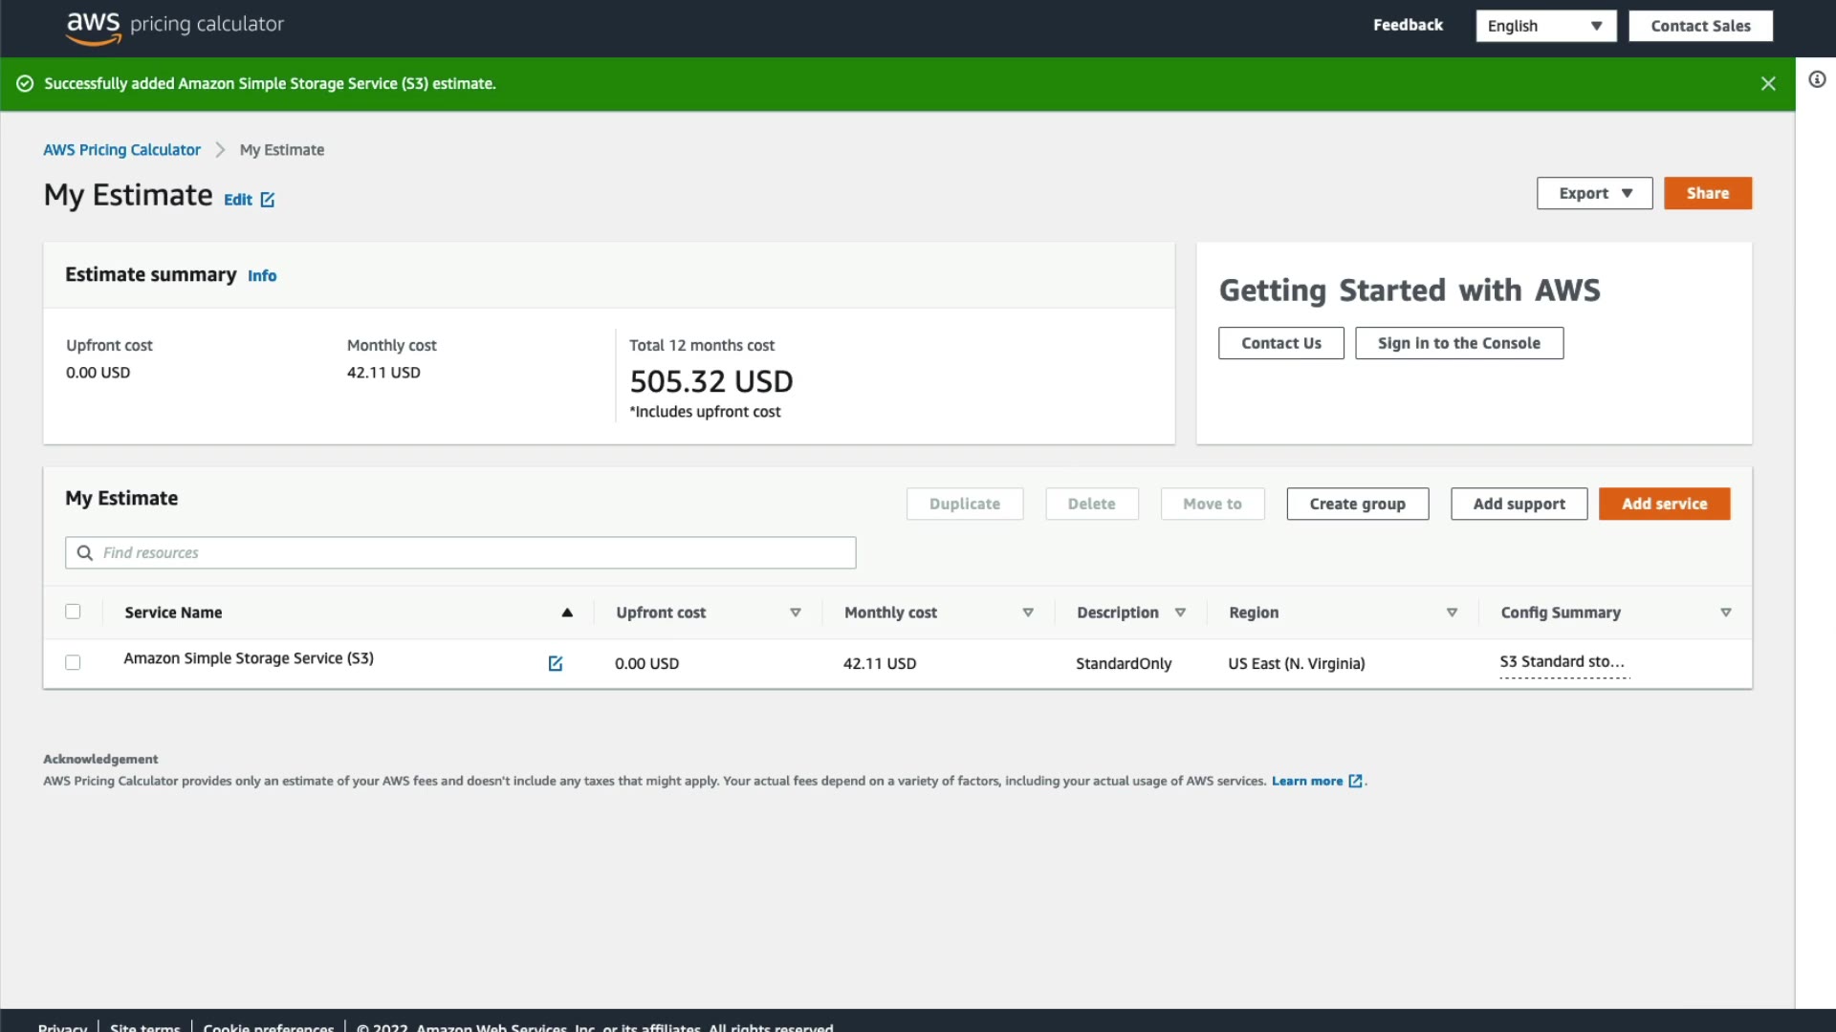
Task: Open the info panel icon on the right edge
Action: click(1817, 79)
